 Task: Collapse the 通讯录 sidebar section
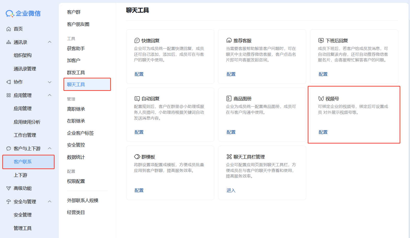pyautogui.click(x=50, y=42)
